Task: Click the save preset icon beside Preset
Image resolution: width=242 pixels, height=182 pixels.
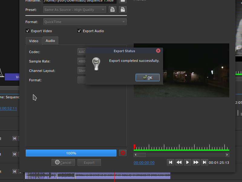Action: (112, 9)
